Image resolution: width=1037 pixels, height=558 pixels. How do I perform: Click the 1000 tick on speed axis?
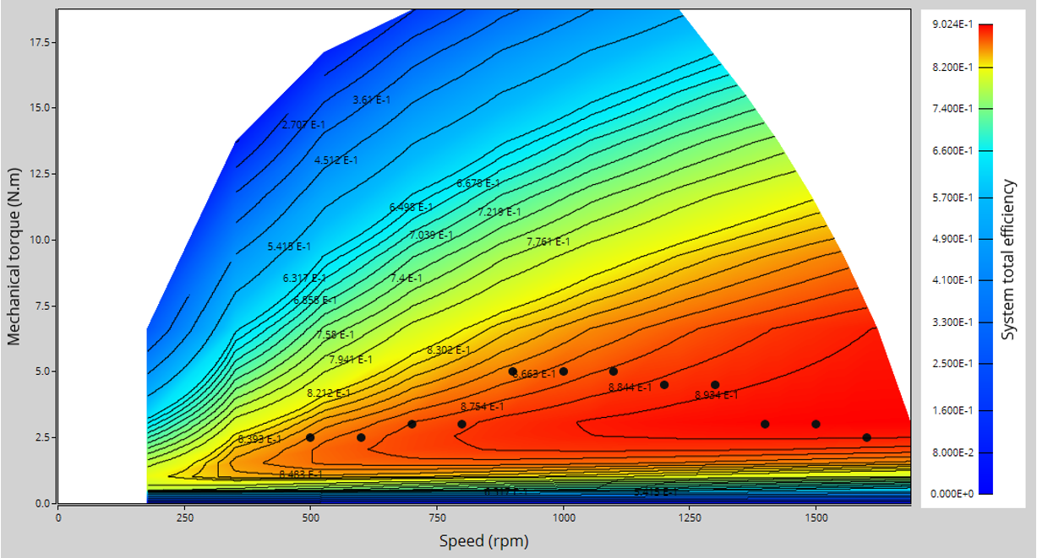coord(563,516)
